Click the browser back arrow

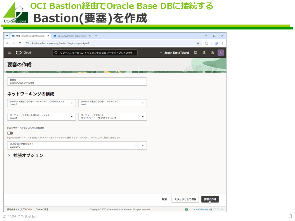(7, 43)
